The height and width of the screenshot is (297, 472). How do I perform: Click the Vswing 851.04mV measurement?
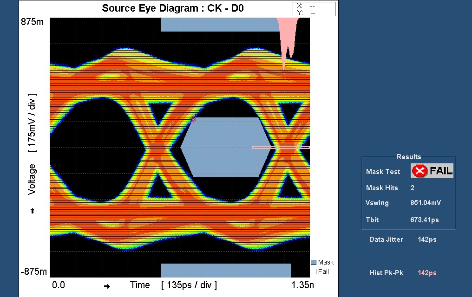click(425, 203)
